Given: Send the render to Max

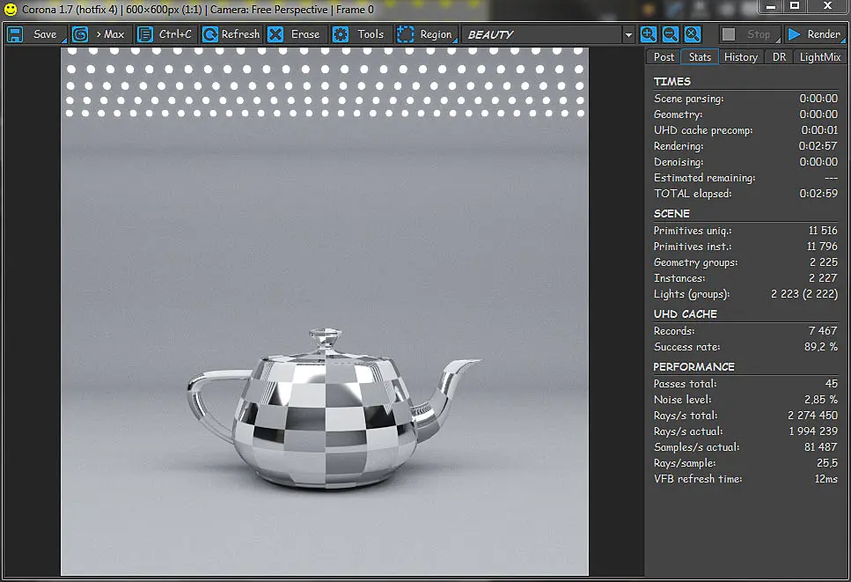Looking at the screenshot, I should click(x=101, y=34).
